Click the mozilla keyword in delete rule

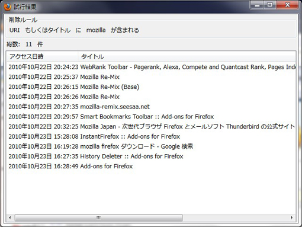click(x=96, y=30)
